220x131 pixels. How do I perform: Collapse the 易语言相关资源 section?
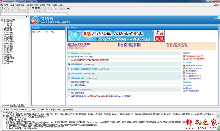tap(69, 78)
